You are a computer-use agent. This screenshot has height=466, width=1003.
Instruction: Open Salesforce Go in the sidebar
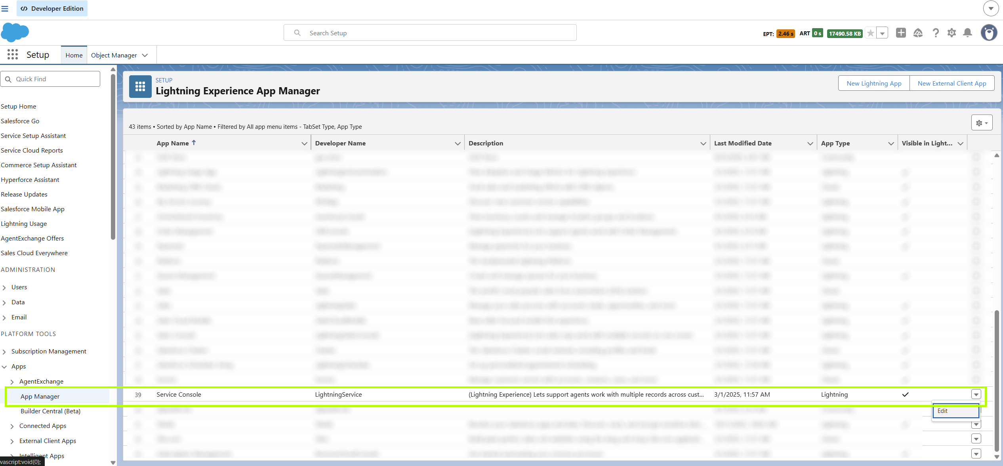20,121
